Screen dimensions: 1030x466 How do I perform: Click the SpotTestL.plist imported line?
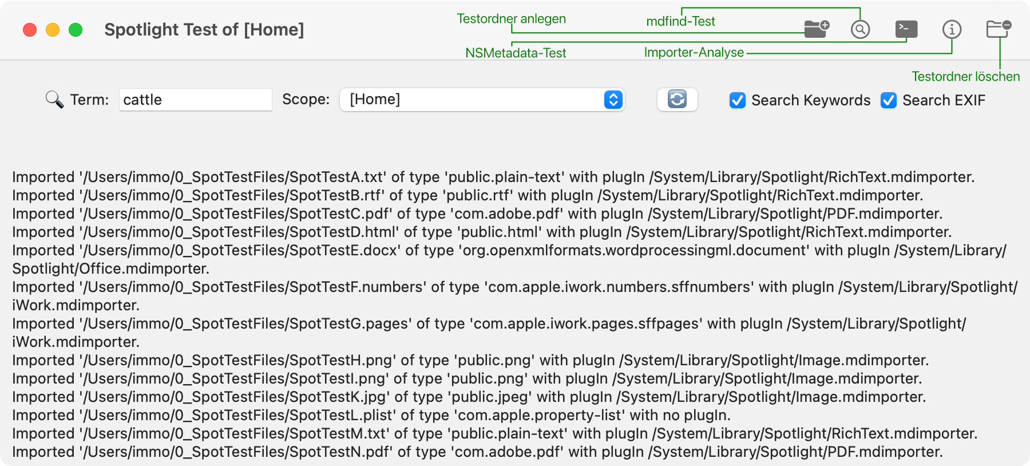(371, 415)
